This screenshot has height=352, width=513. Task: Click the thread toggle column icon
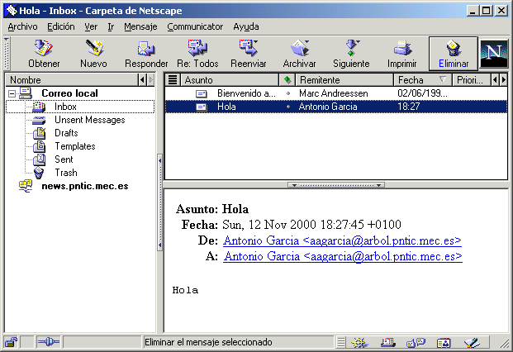point(173,80)
